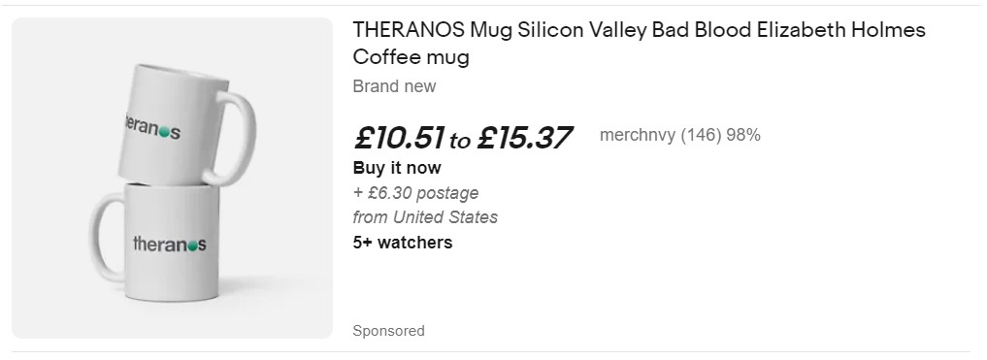
Task: Open the THERANOS Mug listing title
Action: 639,44
